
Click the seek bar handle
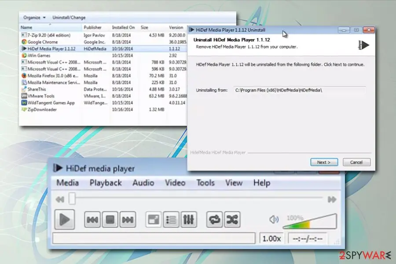coord(72,198)
